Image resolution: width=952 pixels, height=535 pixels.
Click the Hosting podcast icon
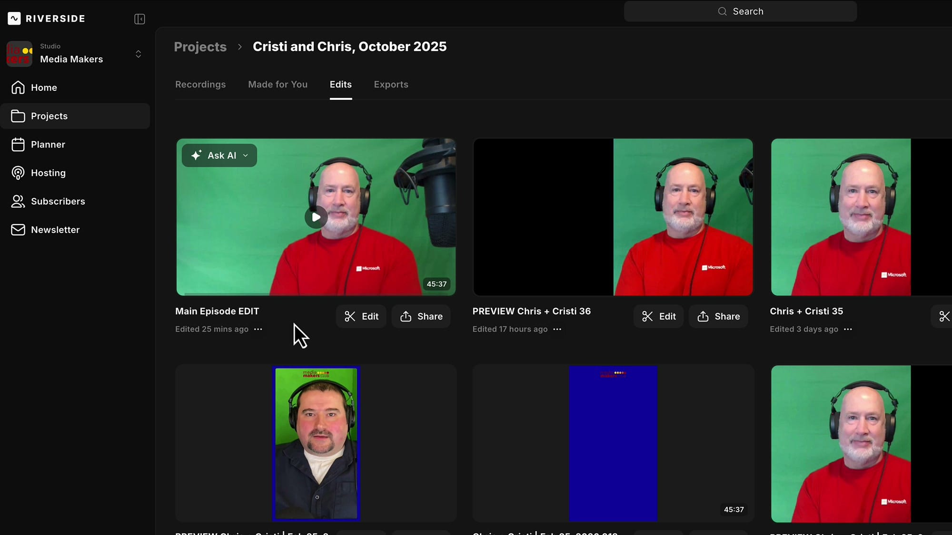click(18, 173)
